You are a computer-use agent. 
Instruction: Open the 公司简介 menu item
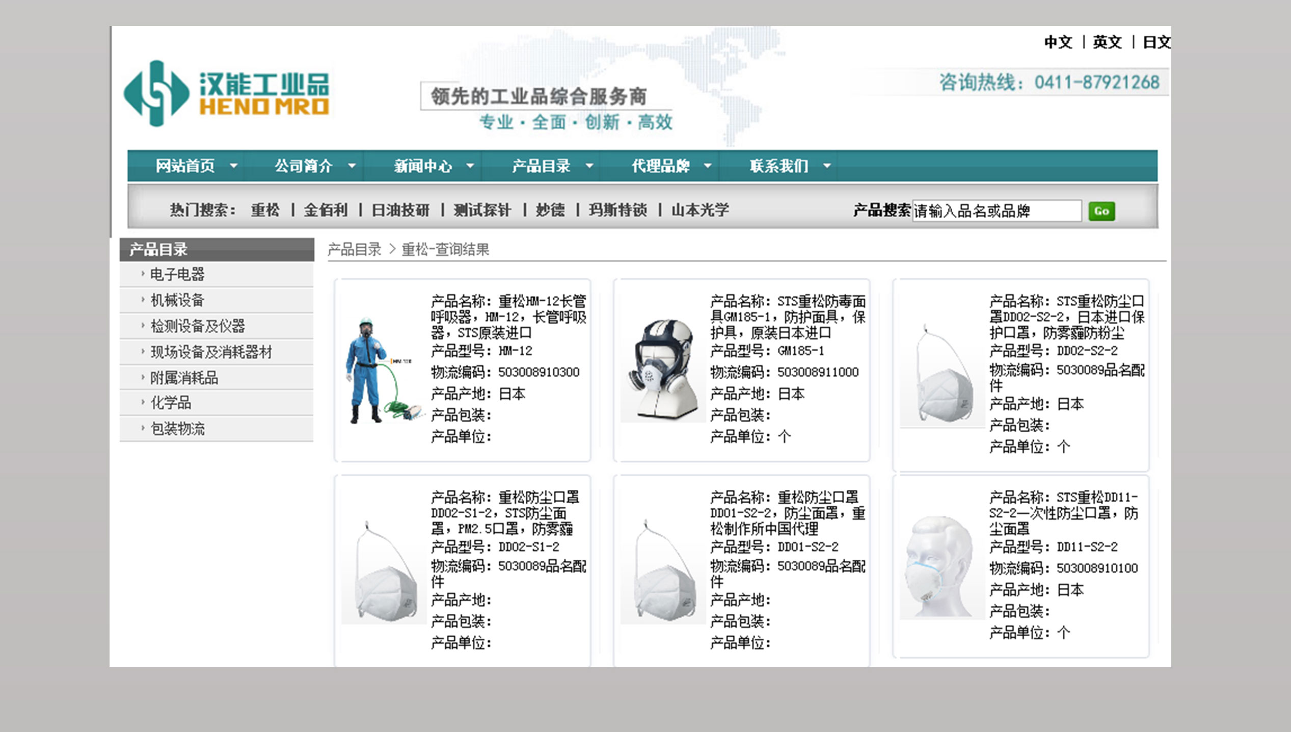(304, 166)
